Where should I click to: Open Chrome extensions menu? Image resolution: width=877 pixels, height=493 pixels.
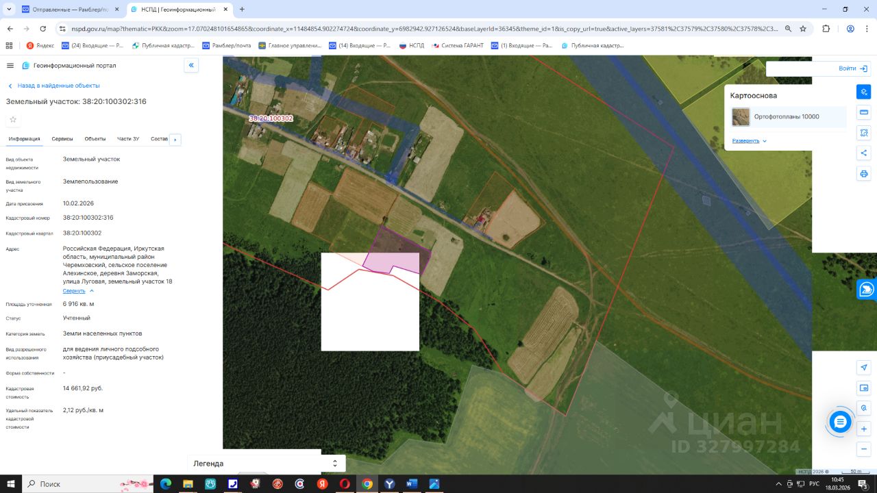click(826, 29)
